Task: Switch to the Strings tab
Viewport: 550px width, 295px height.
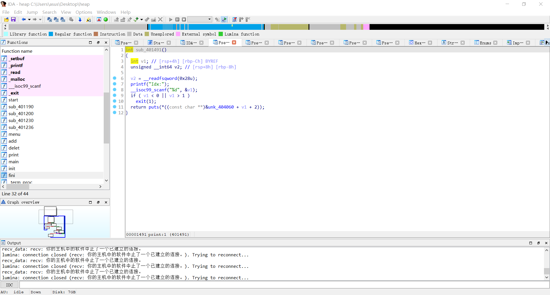Action: (453, 43)
